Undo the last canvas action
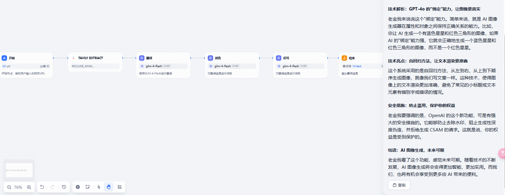This screenshot has width=505, height=195. click(42, 187)
